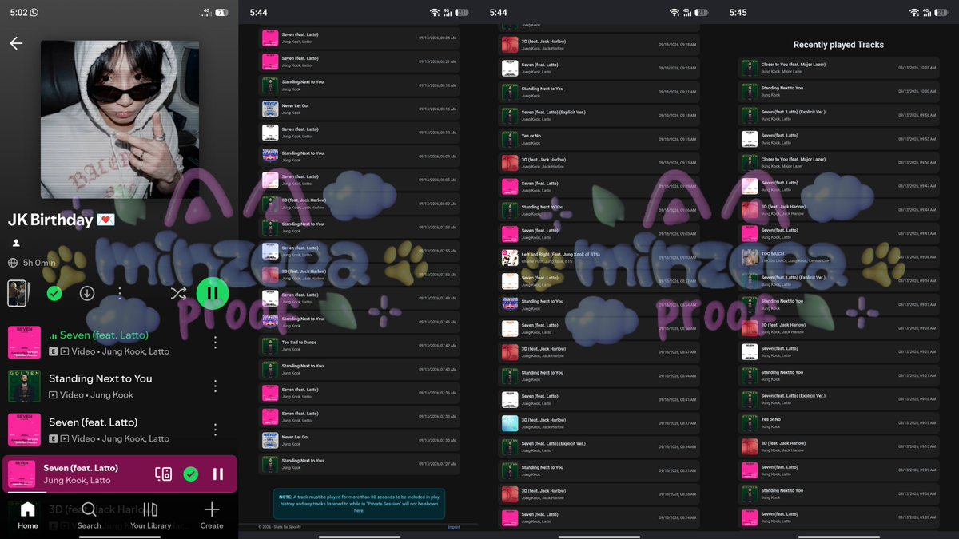This screenshot has width=959, height=539.
Task: Select Seven (feat. Latto) (Explicit Ver.) at 09:56 AM
Action: click(838, 115)
